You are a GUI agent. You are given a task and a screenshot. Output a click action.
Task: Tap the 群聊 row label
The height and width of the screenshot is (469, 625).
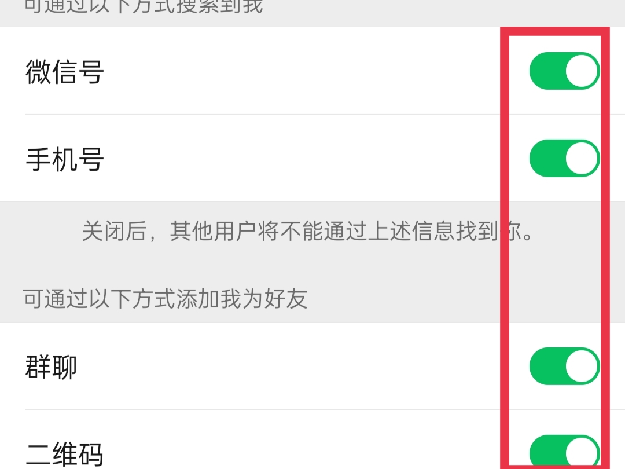coord(51,367)
